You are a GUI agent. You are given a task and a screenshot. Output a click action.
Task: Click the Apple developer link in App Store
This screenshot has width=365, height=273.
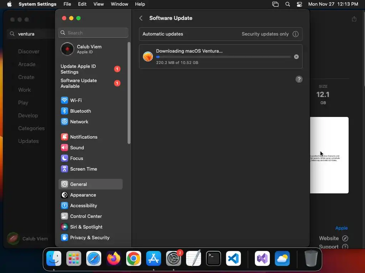pyautogui.click(x=341, y=228)
